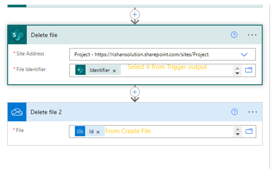Insert a step above Delete file
This screenshot has width=272, height=169.
[x=135, y=14]
